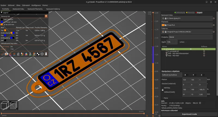Toggle shells cube icon in legend
The width and height of the screenshot is (218, 117).
42,54
